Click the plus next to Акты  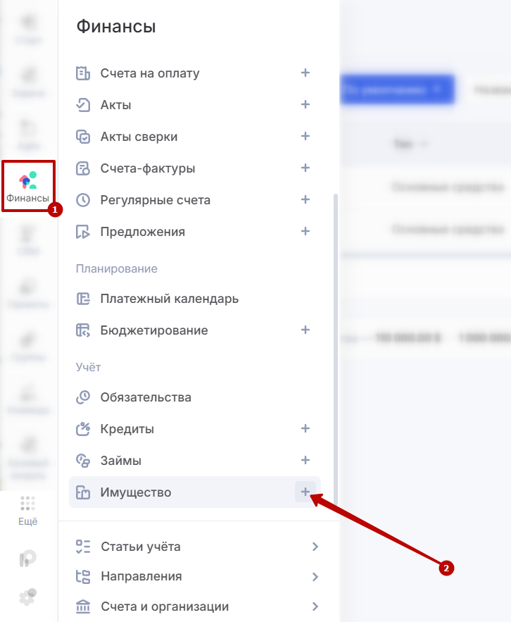305,105
